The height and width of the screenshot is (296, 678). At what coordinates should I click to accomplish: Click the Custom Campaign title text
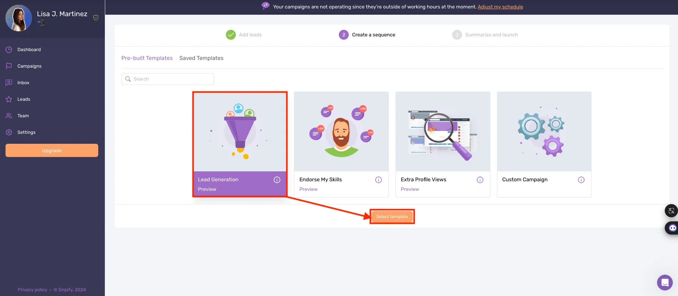(525, 179)
